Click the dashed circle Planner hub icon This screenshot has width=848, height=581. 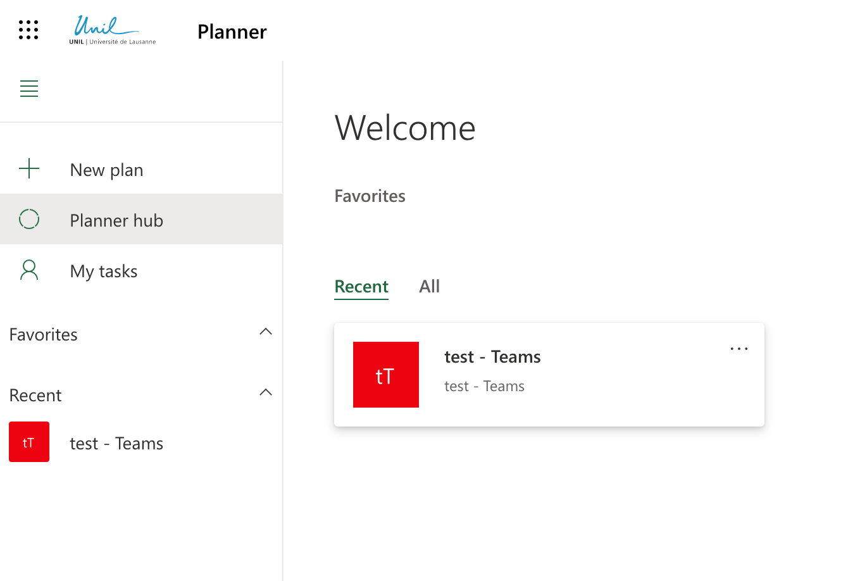(x=29, y=220)
